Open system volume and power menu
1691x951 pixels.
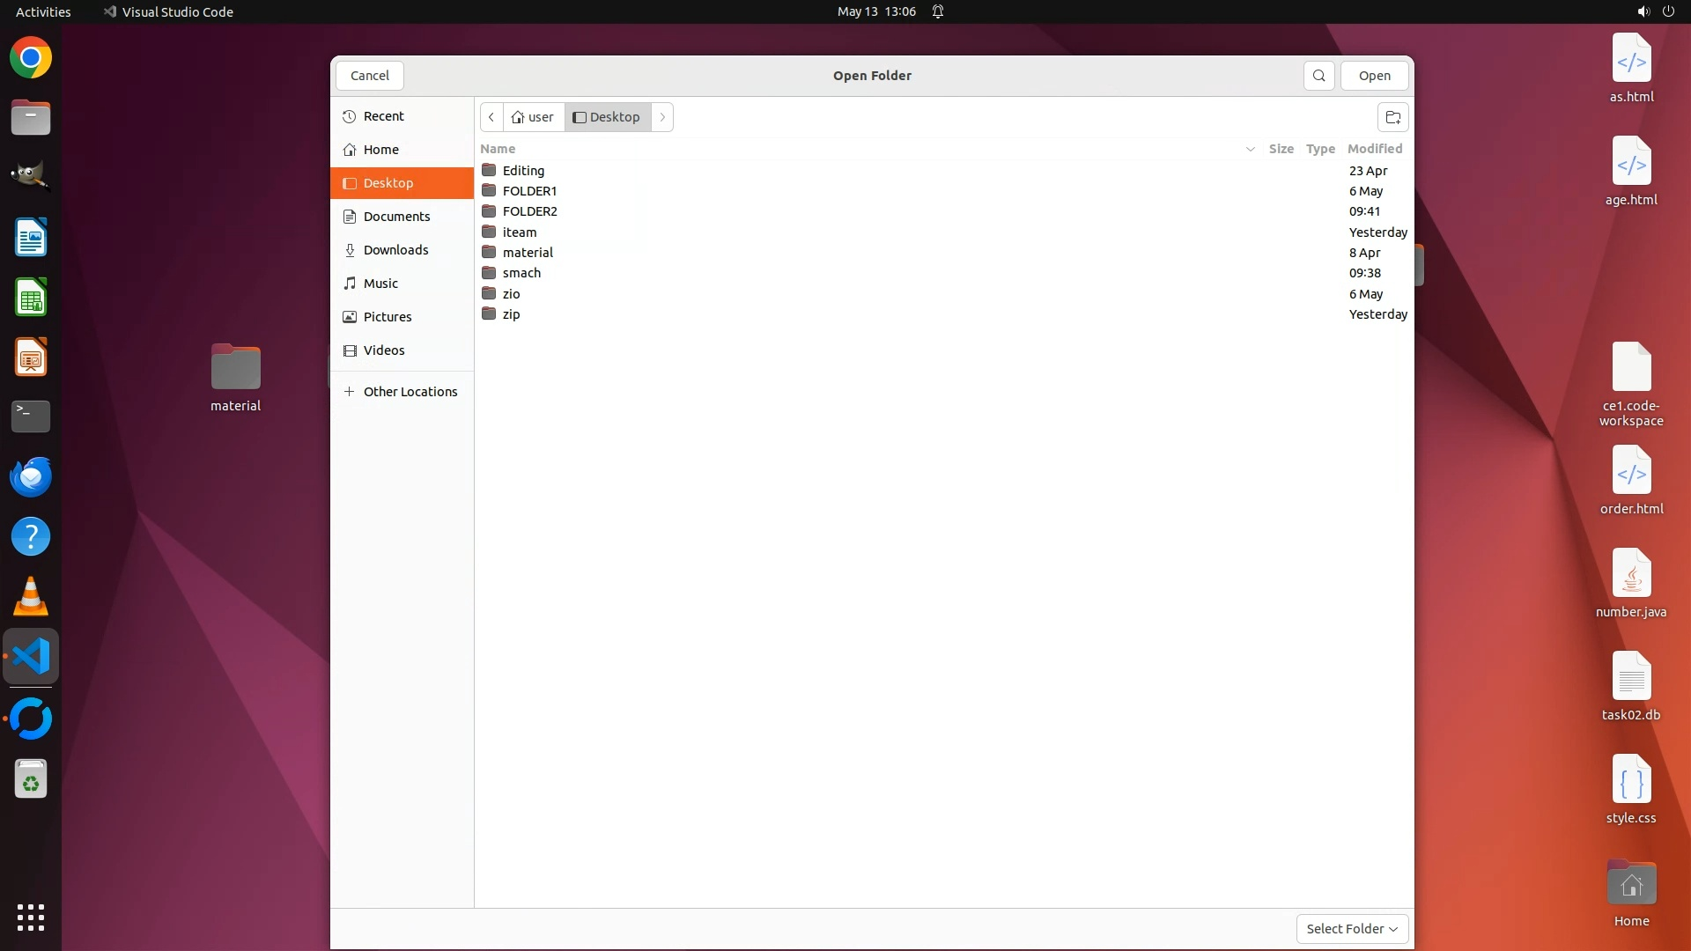(1655, 11)
